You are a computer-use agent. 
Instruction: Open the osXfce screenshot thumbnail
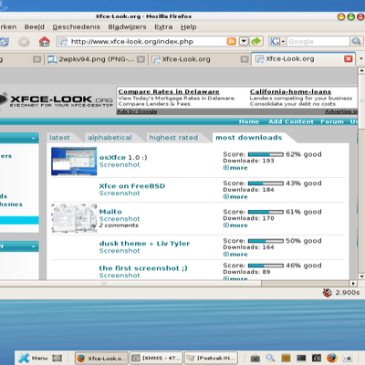tap(74, 162)
